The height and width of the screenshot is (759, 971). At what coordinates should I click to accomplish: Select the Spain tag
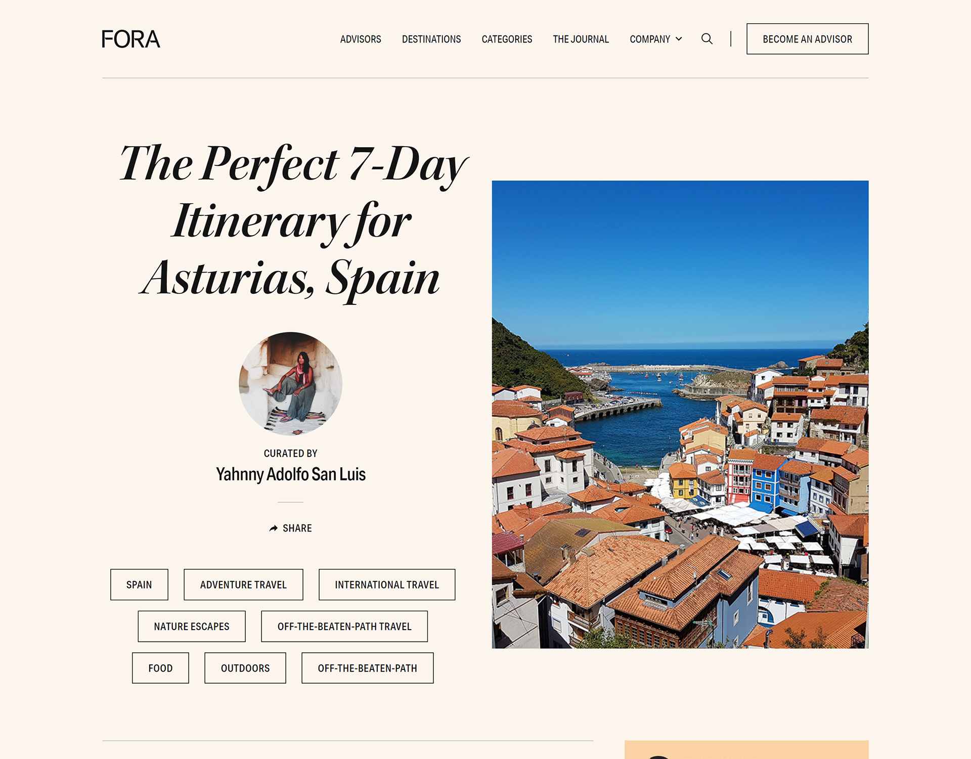[139, 585]
